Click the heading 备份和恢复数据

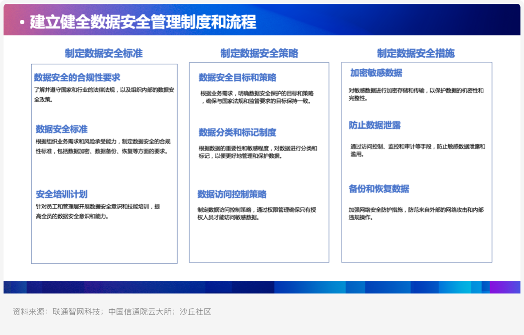coord(379,189)
